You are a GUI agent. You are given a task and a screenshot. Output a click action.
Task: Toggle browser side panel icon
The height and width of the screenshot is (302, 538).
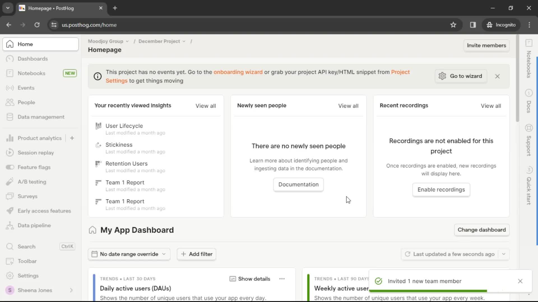[473, 25]
